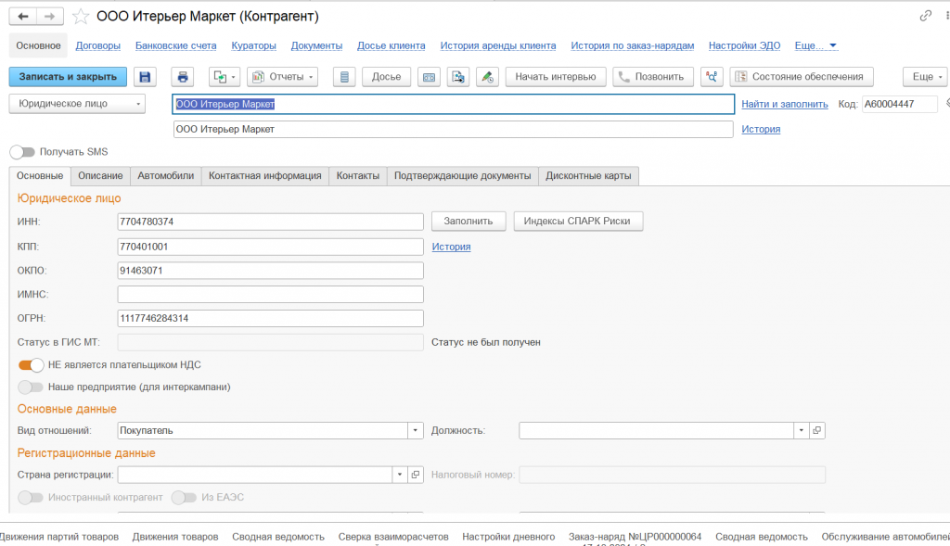
Task: Toggle Наше предприятие (для интеркампани) switch
Action: (x=31, y=387)
